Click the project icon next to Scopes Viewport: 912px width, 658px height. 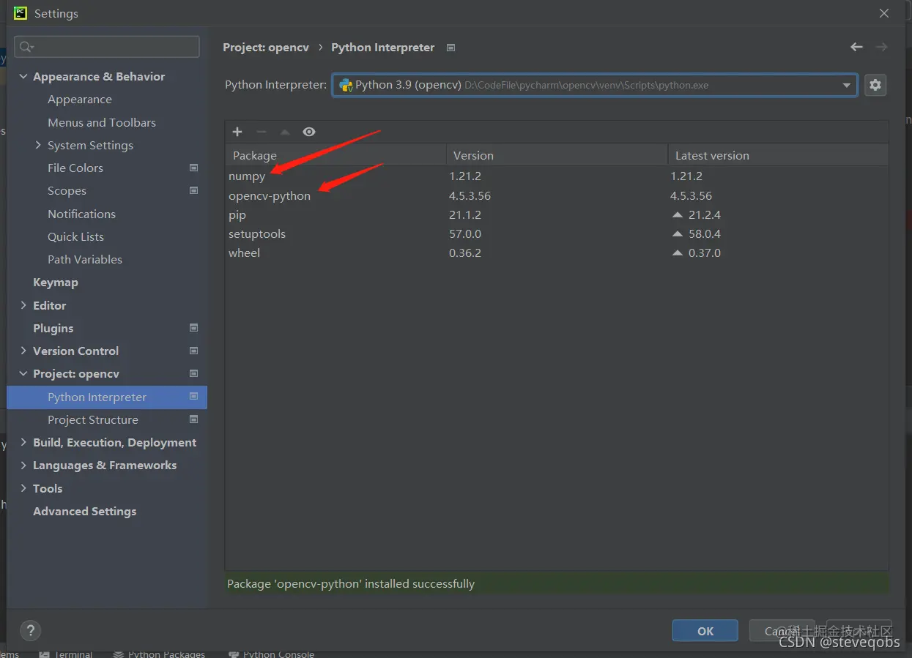[193, 190]
